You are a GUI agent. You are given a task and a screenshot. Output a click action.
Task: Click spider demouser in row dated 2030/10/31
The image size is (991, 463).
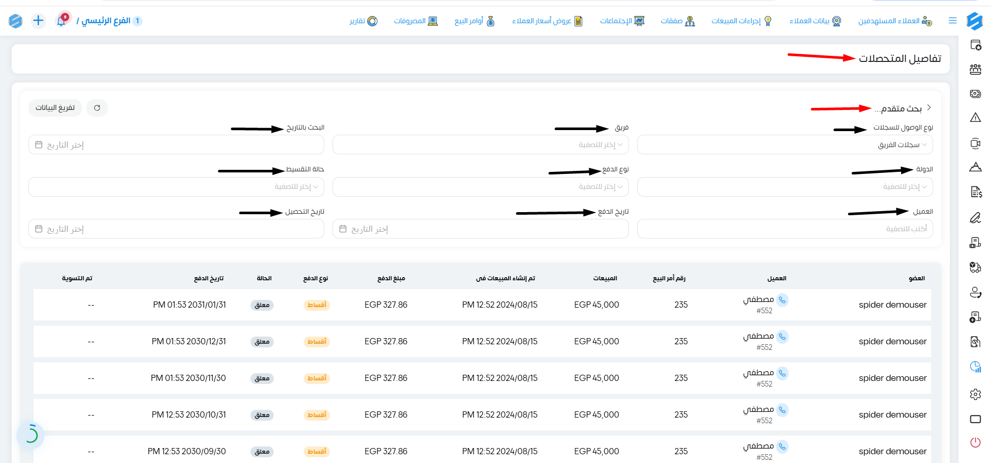(x=892, y=414)
